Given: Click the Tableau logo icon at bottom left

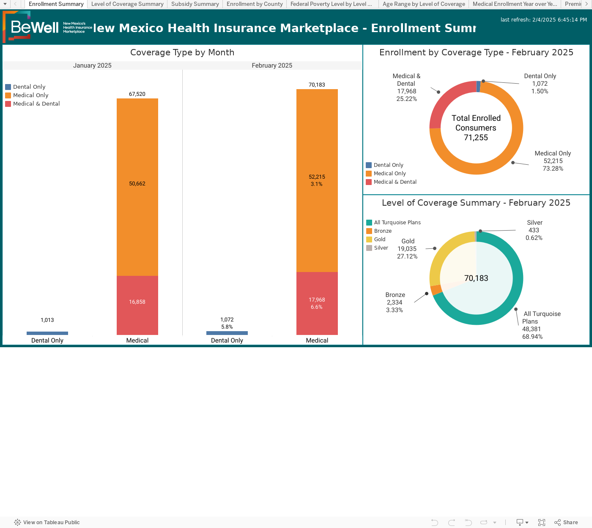Looking at the screenshot, I should point(17,523).
